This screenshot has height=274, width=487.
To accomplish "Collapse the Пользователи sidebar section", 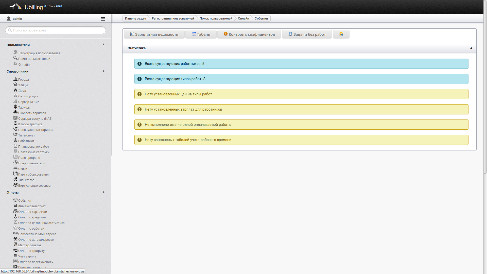I will (x=103, y=44).
